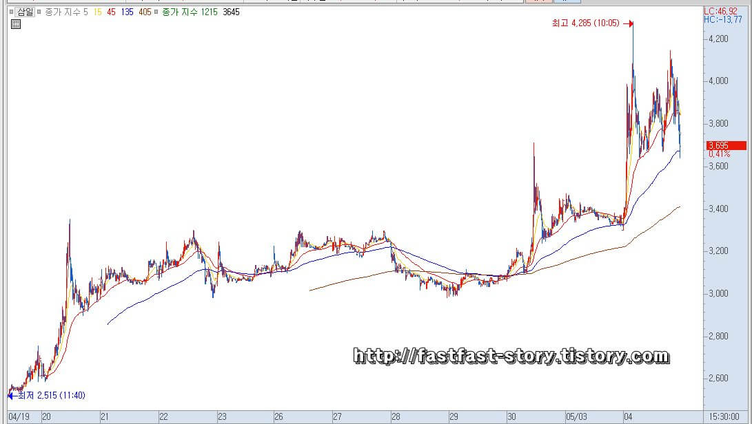
Task: Click the 21 date axis label
Action: coord(105,417)
